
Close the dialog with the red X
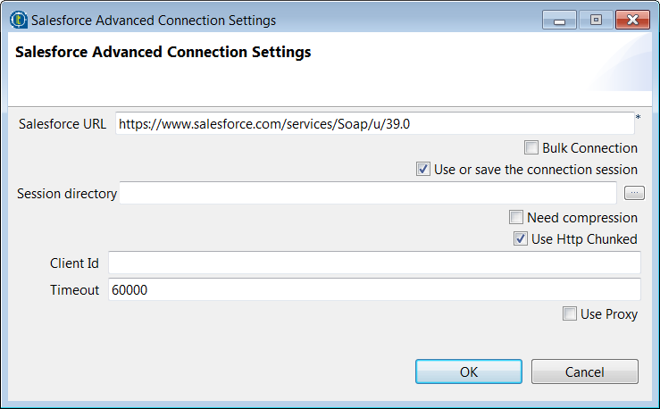click(632, 20)
